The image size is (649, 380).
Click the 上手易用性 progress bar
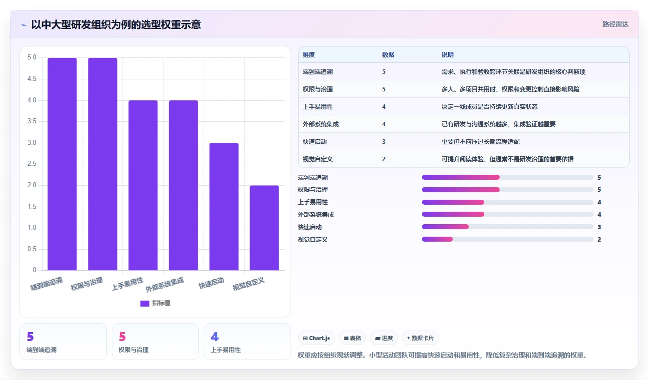coord(508,202)
